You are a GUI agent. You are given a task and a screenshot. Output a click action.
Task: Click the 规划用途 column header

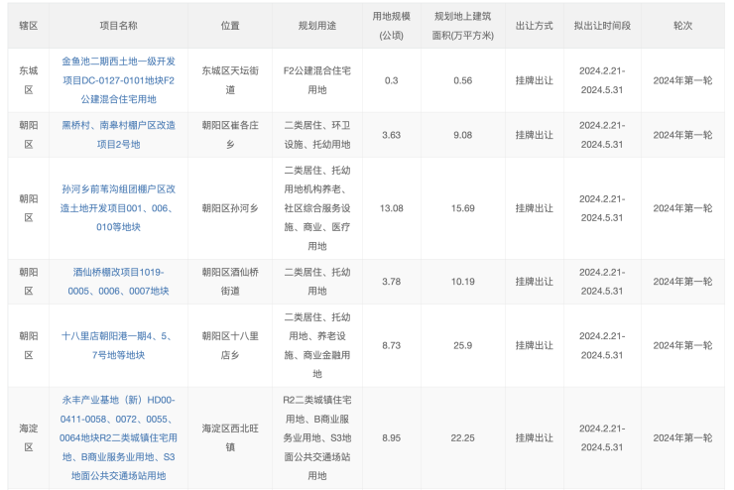316,25
